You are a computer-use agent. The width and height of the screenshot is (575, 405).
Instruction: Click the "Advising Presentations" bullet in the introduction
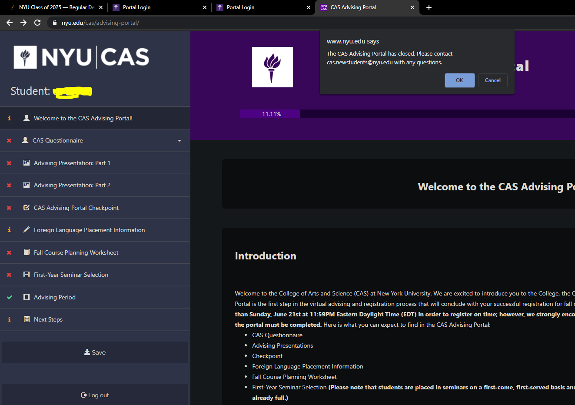coord(283,345)
